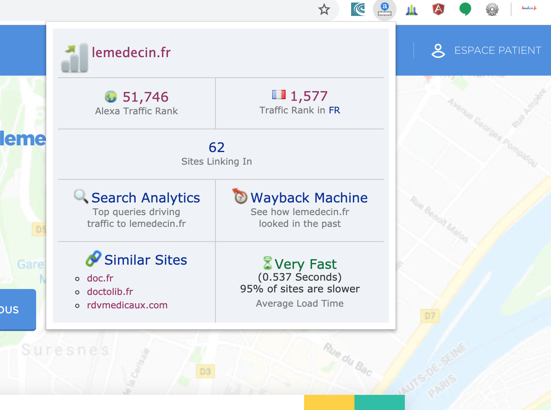Viewport: 551px width, 410px height.
Task: Open Search Analytics link
Action: point(145,198)
